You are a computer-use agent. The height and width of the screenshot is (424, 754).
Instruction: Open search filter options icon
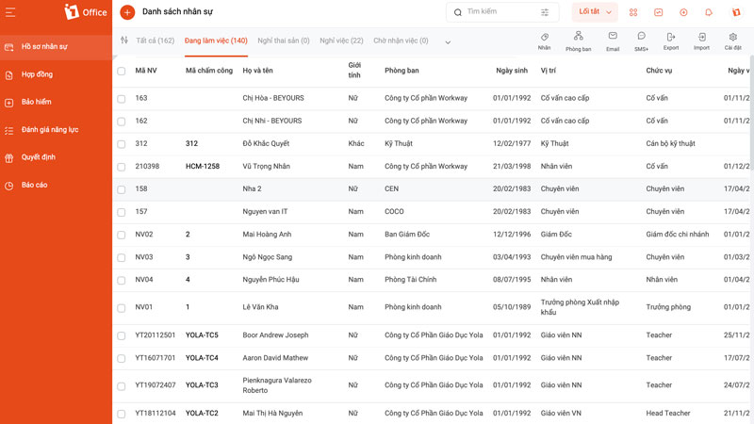tap(545, 12)
